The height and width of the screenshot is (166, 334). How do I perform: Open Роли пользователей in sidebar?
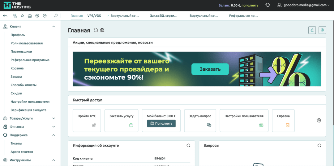point(27,43)
